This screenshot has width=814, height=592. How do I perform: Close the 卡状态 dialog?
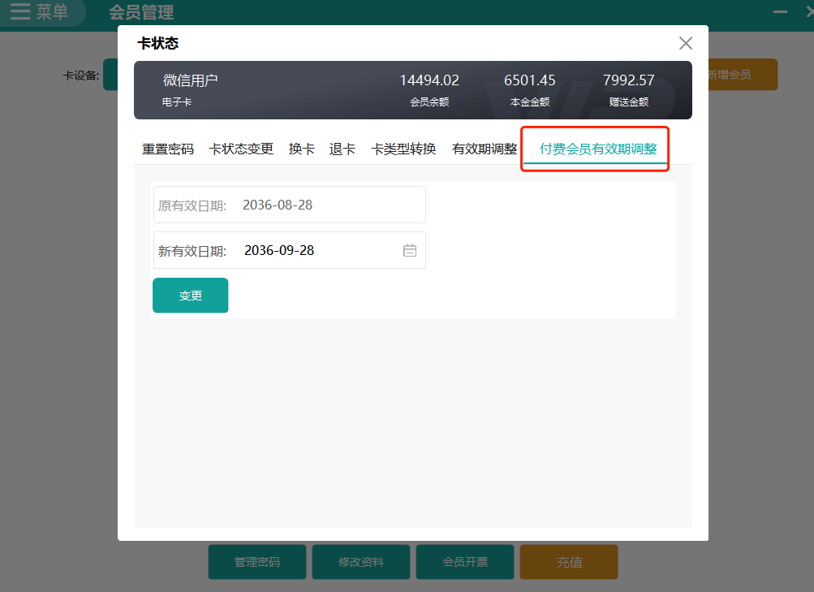(685, 43)
